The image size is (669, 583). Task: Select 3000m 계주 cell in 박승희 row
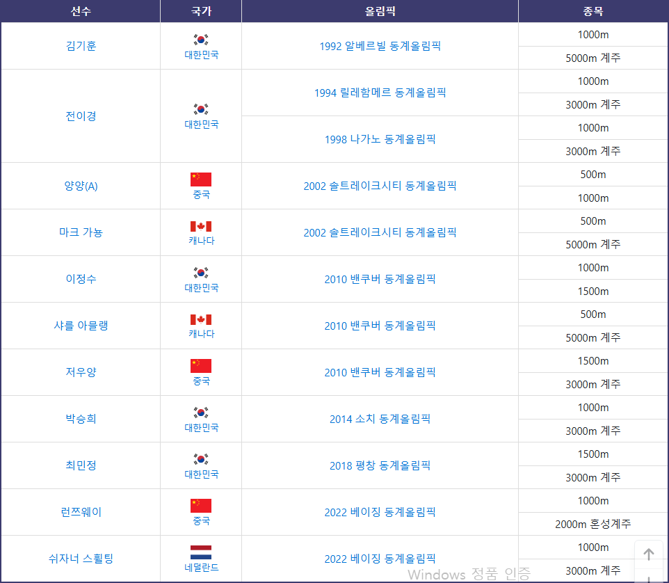point(593,431)
